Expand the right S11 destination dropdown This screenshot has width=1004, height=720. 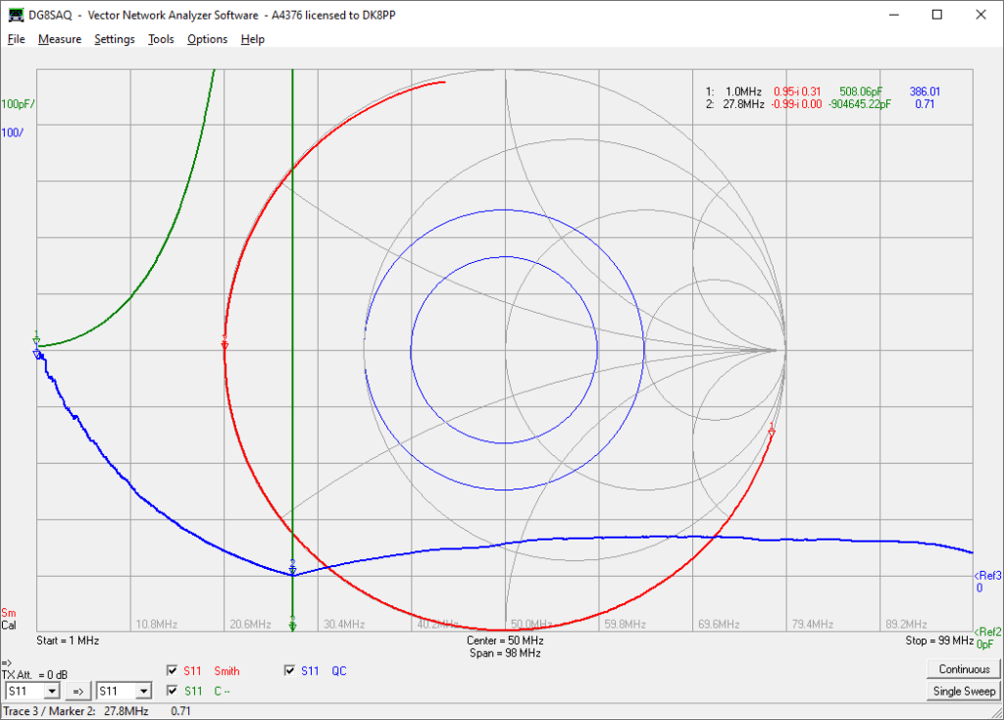coord(144,692)
